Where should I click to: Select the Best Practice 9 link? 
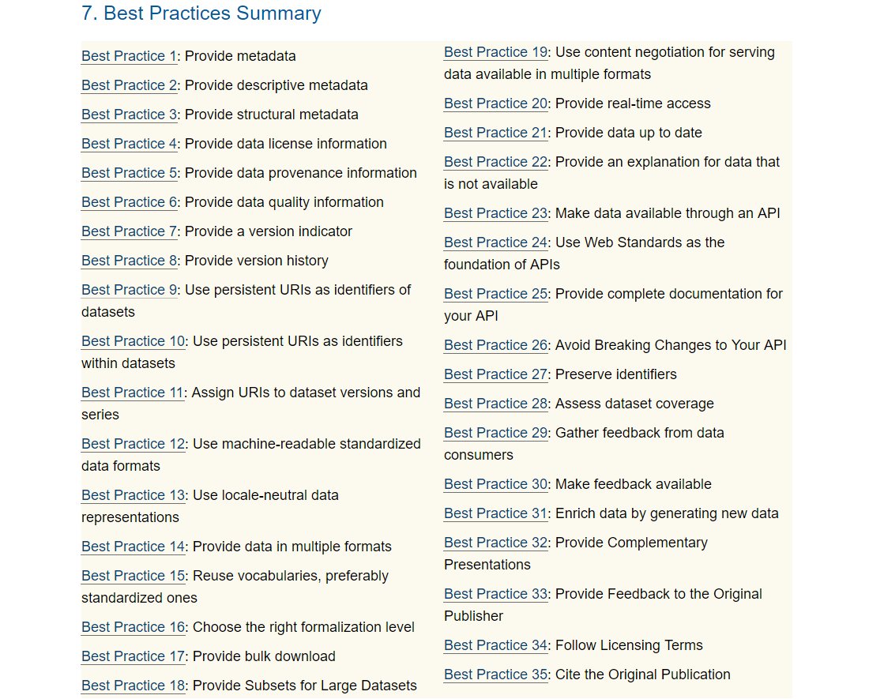(x=129, y=290)
